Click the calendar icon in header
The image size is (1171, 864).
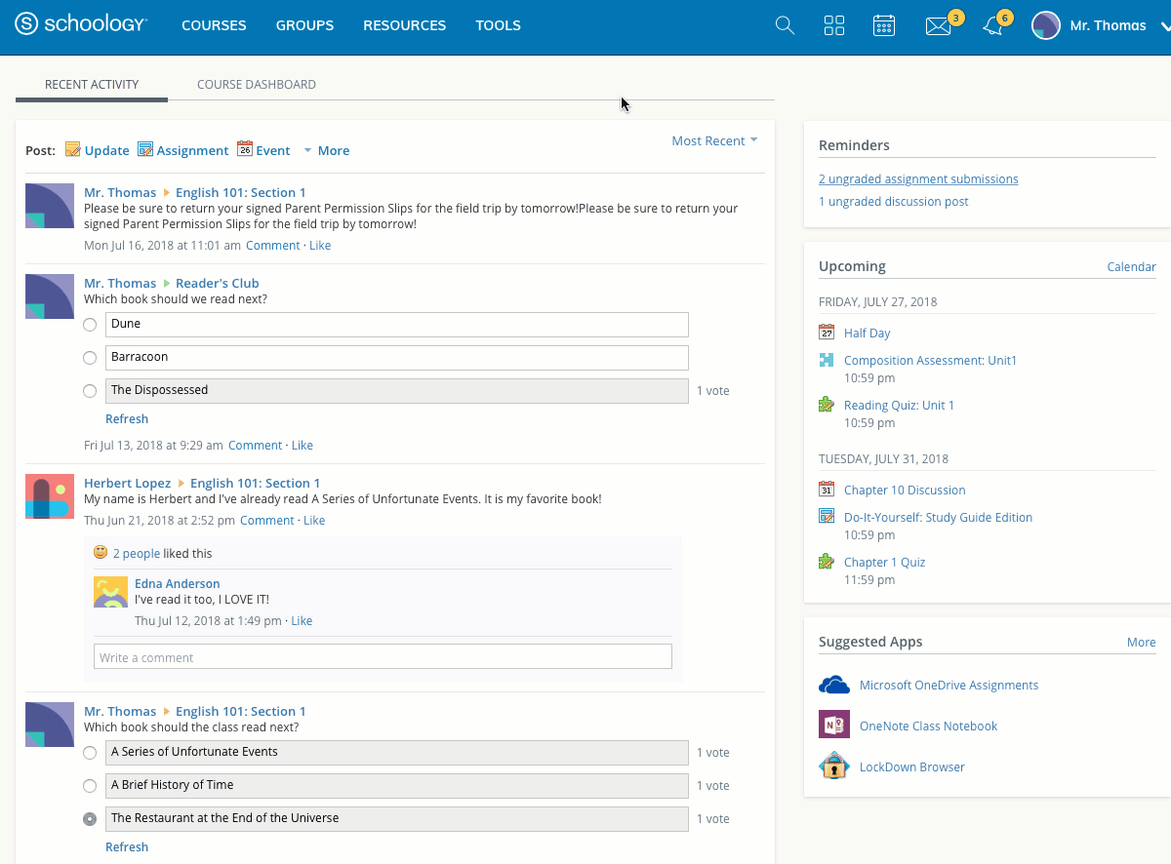point(884,25)
